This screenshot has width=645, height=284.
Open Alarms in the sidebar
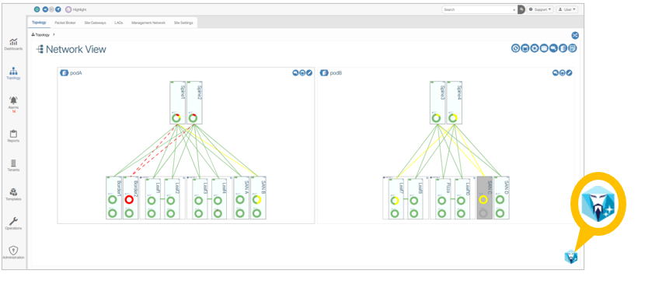[13, 103]
